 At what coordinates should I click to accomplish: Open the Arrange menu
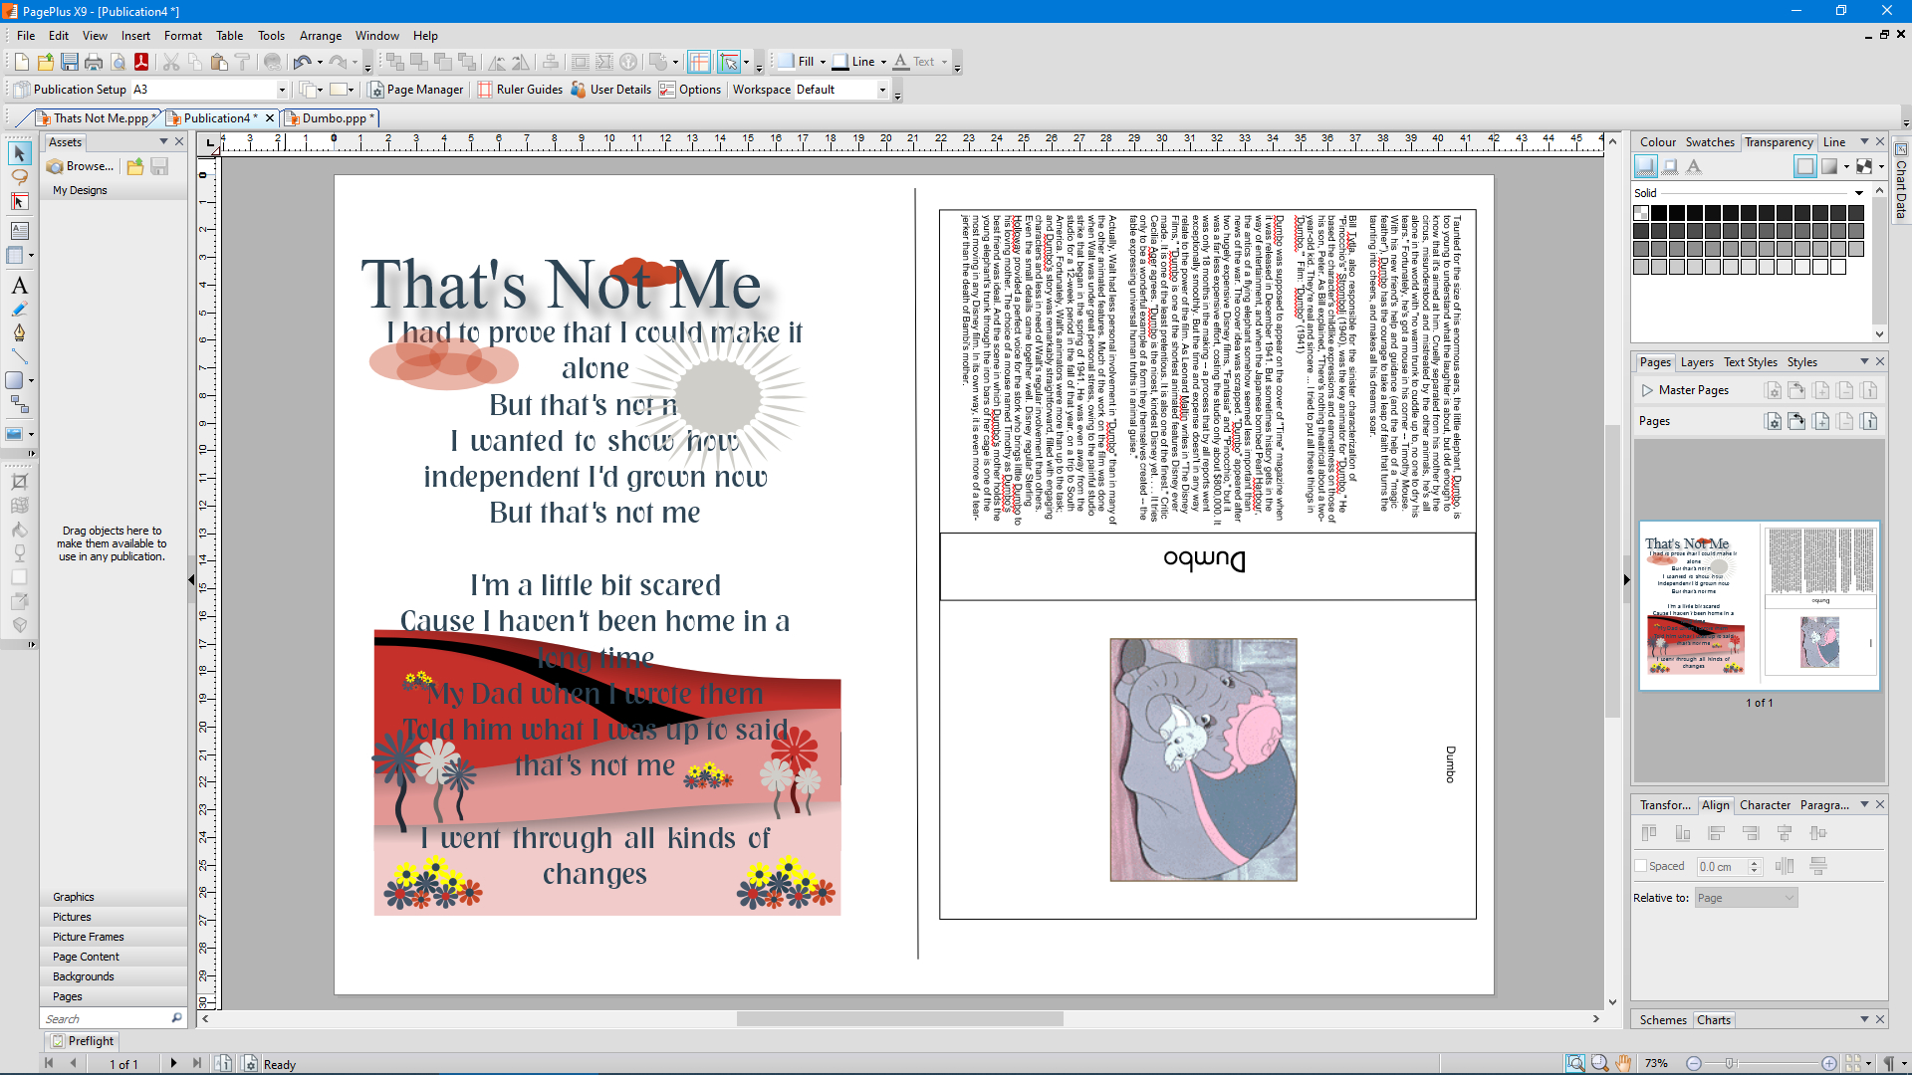320,36
